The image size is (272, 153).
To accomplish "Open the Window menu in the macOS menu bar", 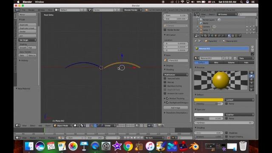I will point(40,2).
